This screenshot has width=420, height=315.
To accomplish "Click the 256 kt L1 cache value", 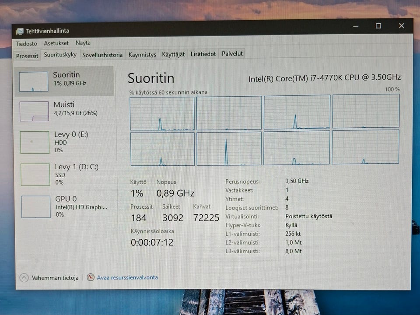I will coord(293,234).
